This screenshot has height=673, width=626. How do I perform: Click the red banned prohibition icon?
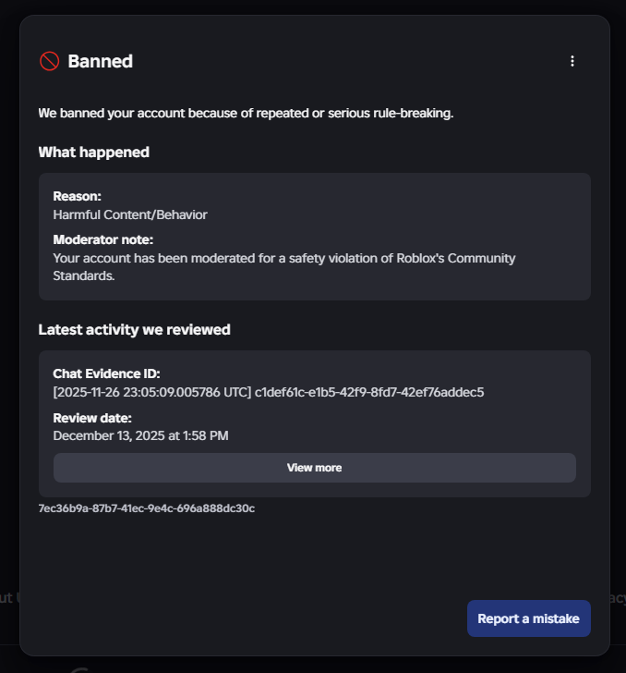[49, 61]
